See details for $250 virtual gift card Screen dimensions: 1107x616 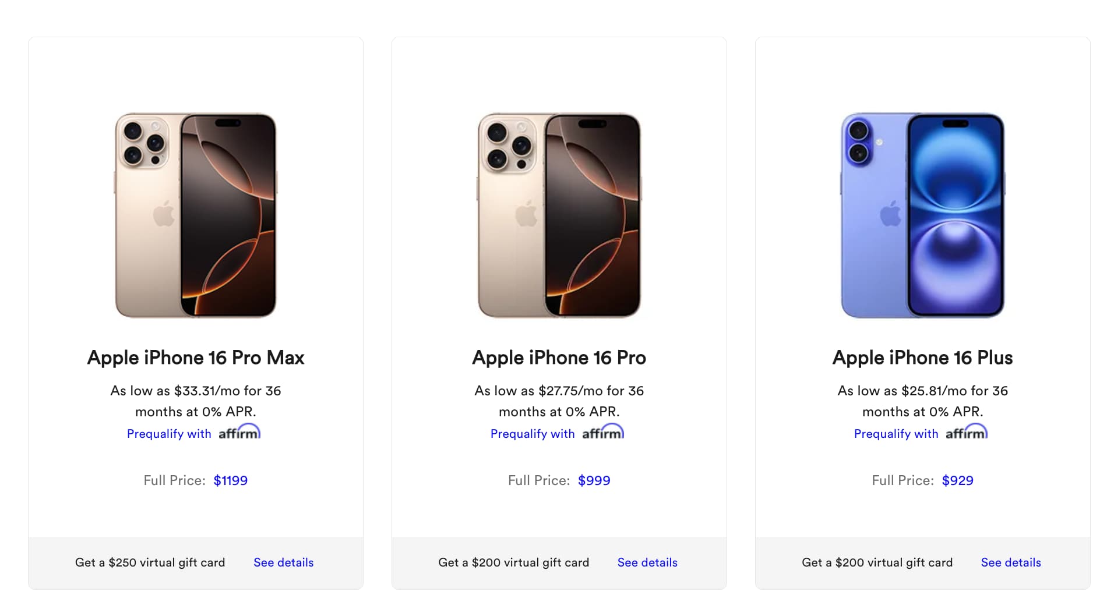[x=284, y=562]
